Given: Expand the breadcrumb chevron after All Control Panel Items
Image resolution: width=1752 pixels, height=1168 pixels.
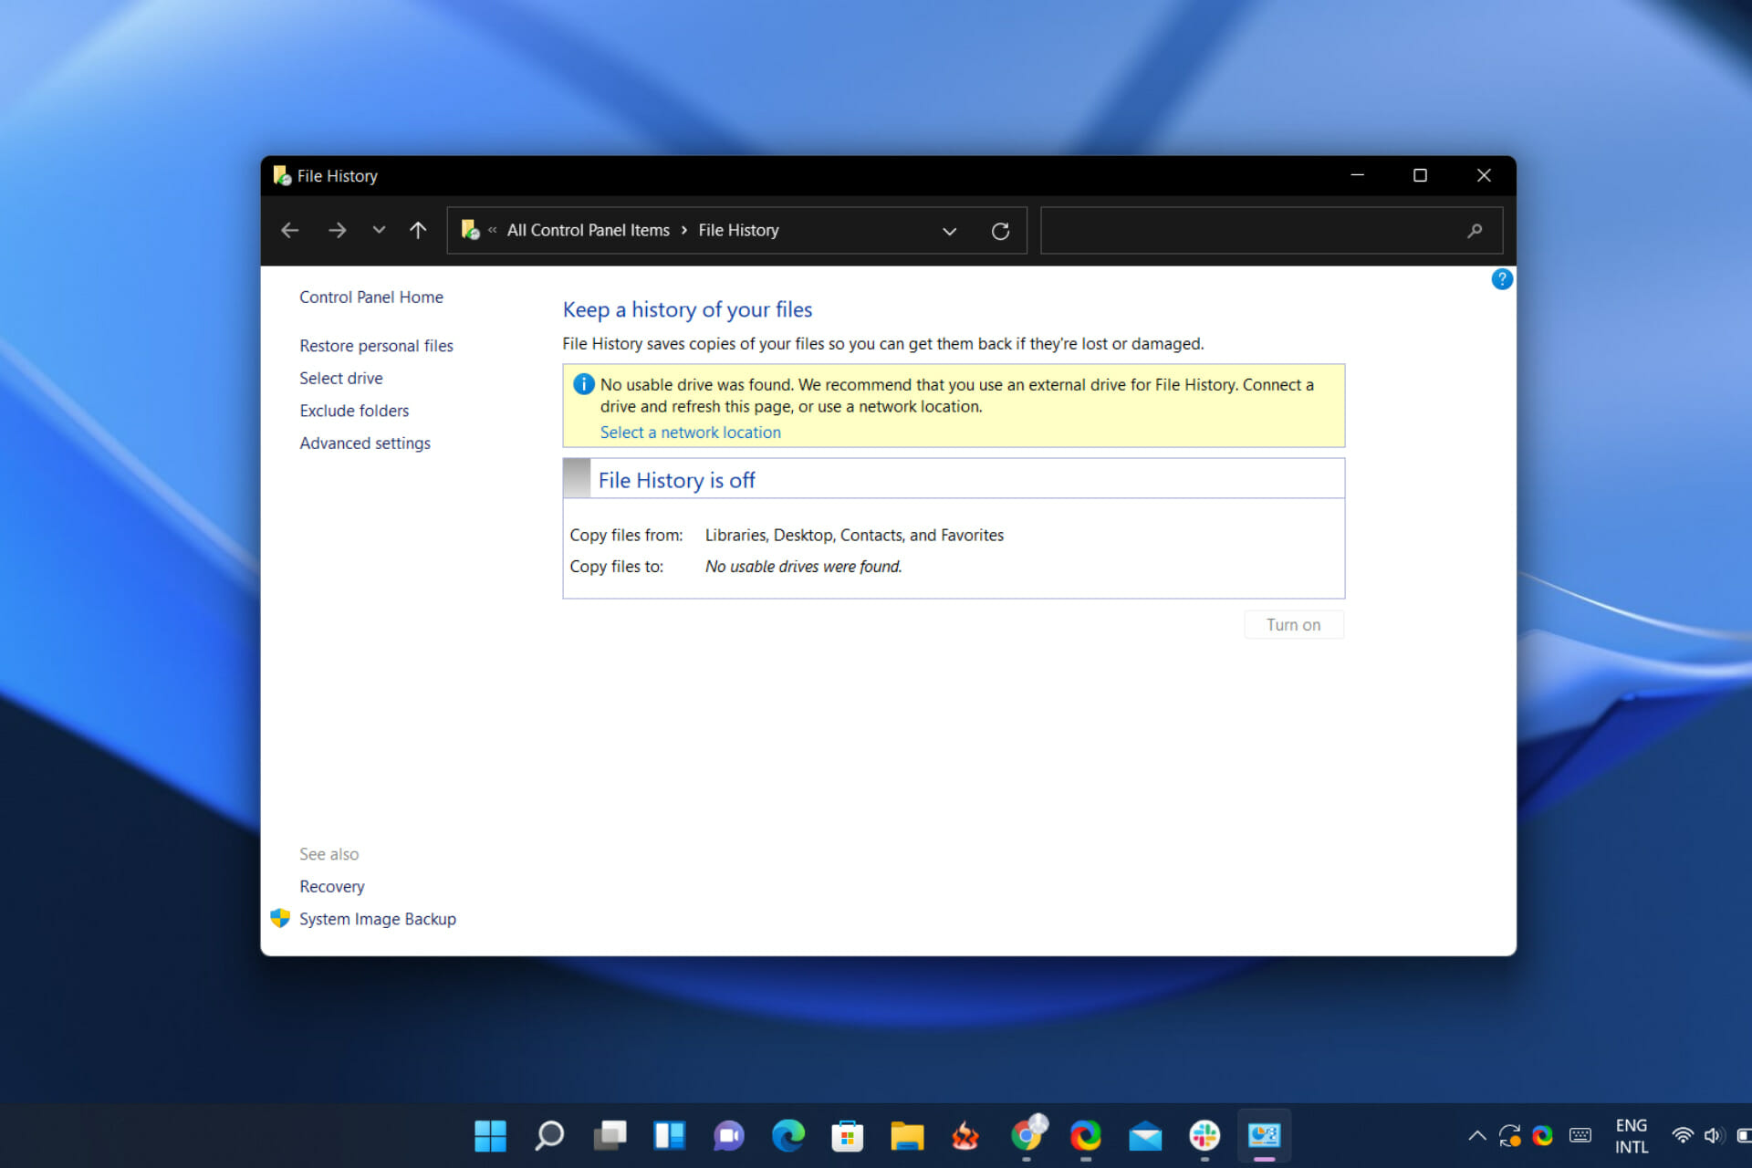Looking at the screenshot, I should click(x=684, y=231).
